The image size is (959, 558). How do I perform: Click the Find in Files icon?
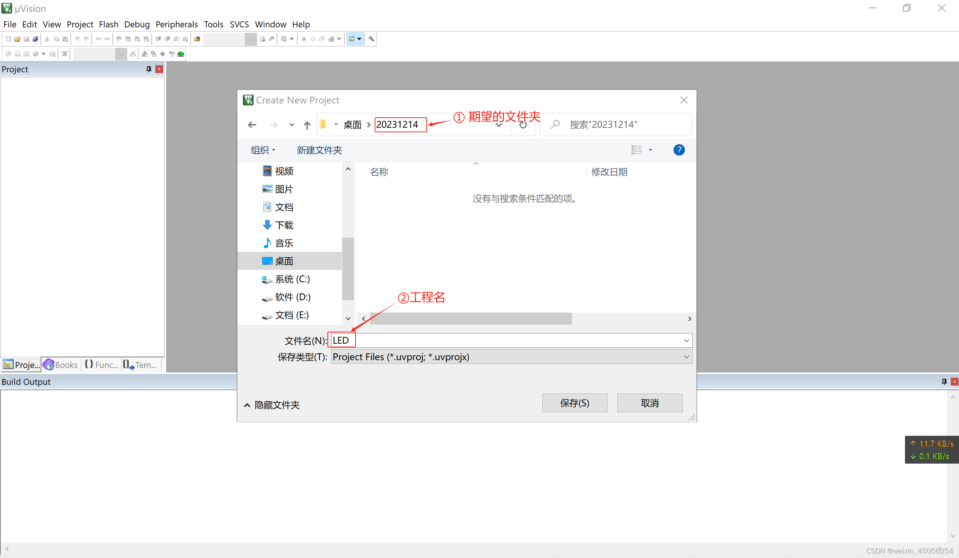click(197, 39)
